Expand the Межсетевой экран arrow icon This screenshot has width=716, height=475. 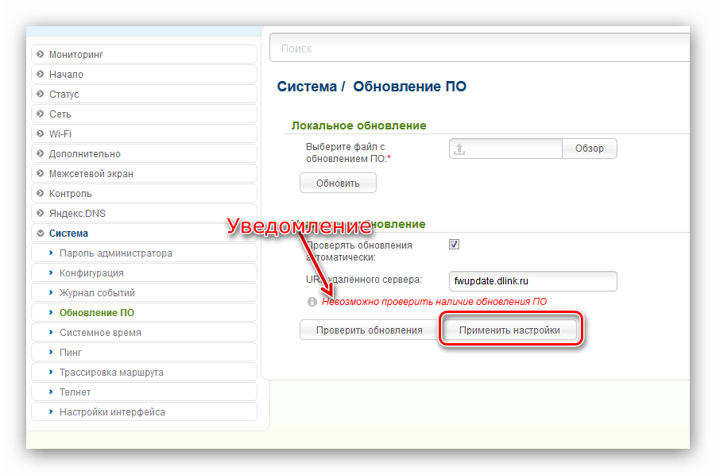41,173
